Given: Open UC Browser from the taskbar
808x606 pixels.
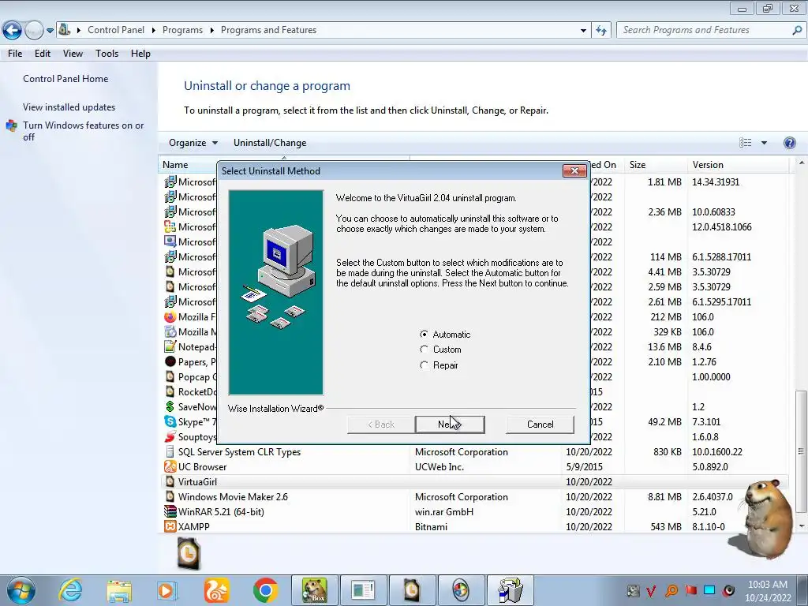Looking at the screenshot, I should tap(216, 590).
